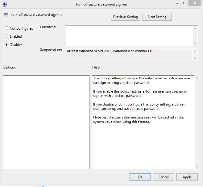Click the empty Options pane

coord(46,122)
